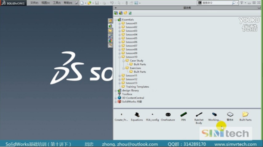Collapse task pane with double-arrow icon
The image size is (263, 147).
[115, 8]
